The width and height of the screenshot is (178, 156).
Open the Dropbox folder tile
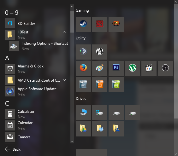coord(100,129)
